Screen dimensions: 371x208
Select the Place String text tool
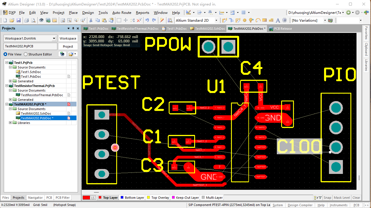coord(278,20)
